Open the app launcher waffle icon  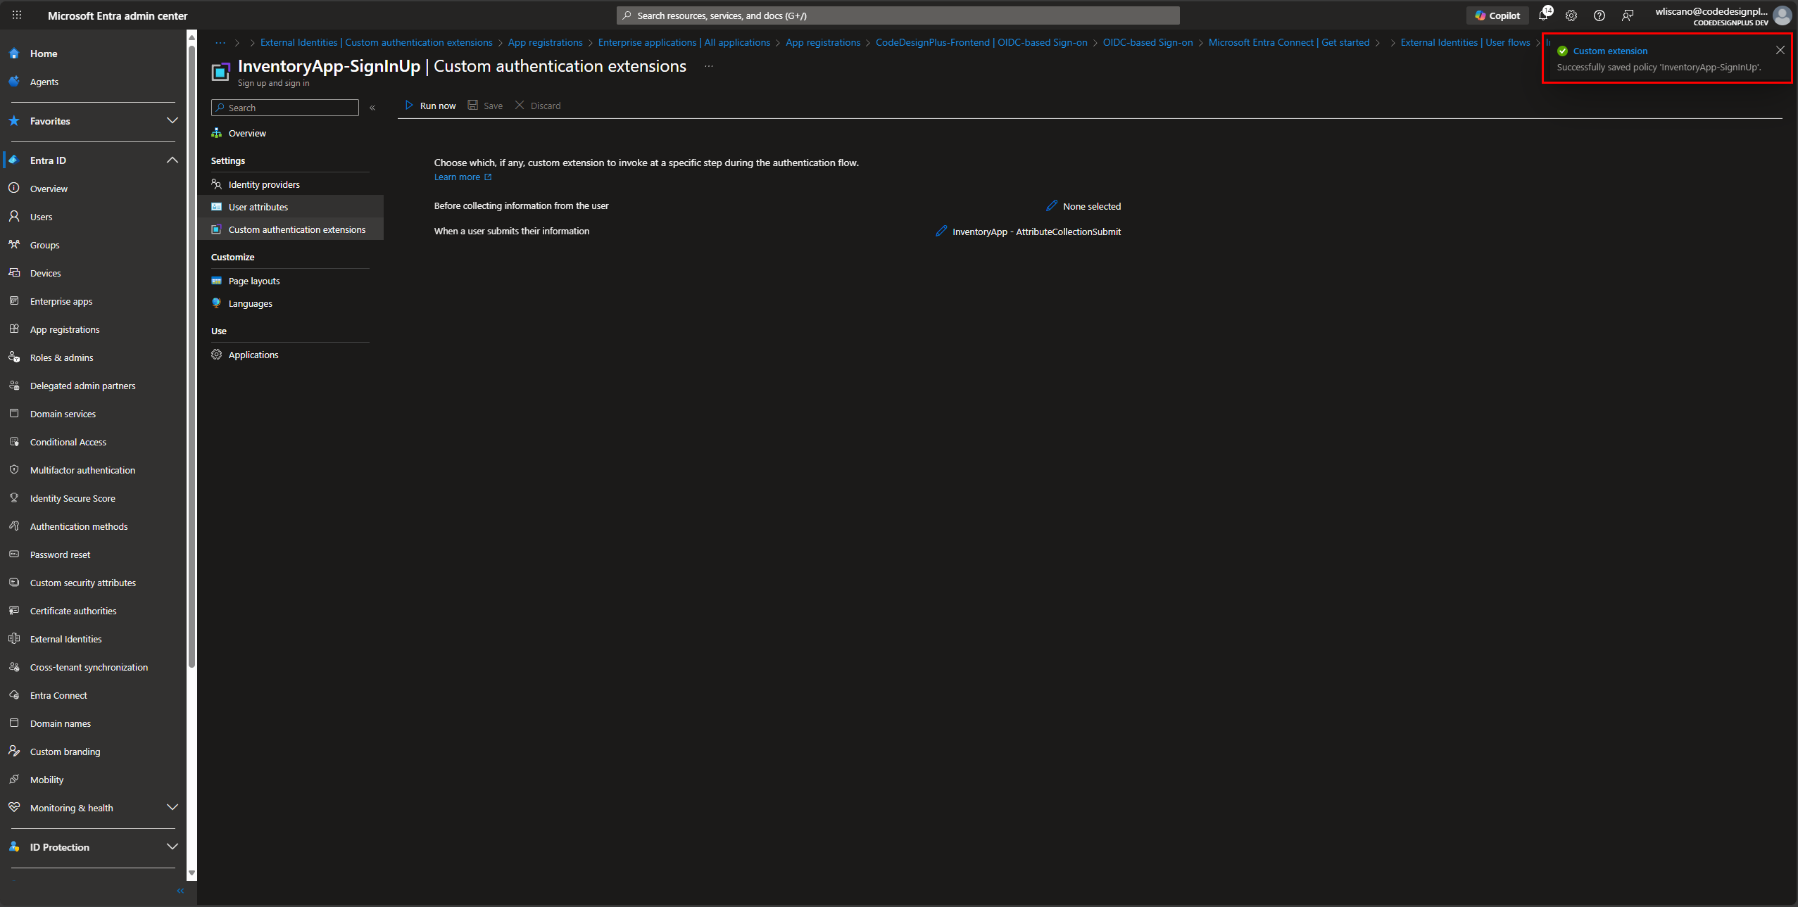[x=17, y=15]
